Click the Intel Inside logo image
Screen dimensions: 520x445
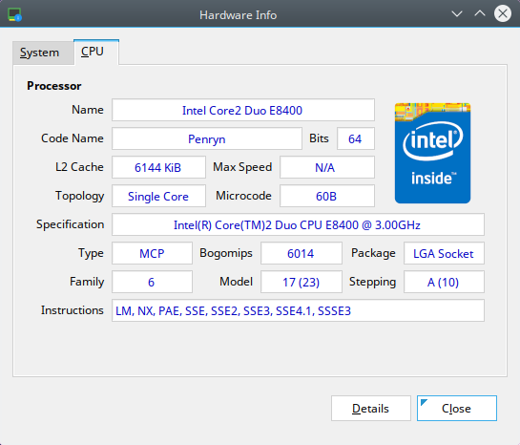(432, 153)
